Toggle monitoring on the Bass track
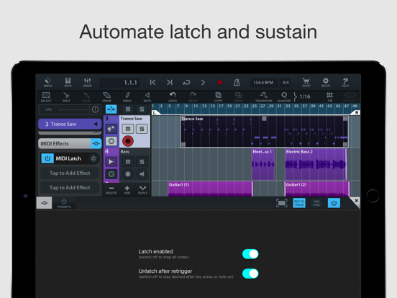Viewport: 397px width, 298px height. pyautogui.click(x=142, y=174)
